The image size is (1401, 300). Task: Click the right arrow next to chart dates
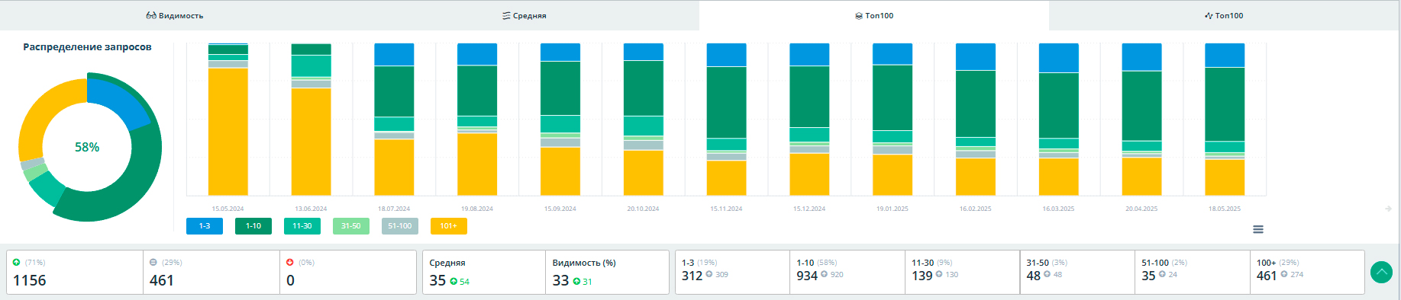1388,209
